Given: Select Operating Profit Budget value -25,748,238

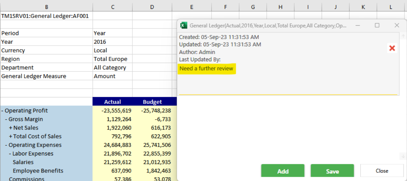Looking at the screenshot, I should coord(152,111).
